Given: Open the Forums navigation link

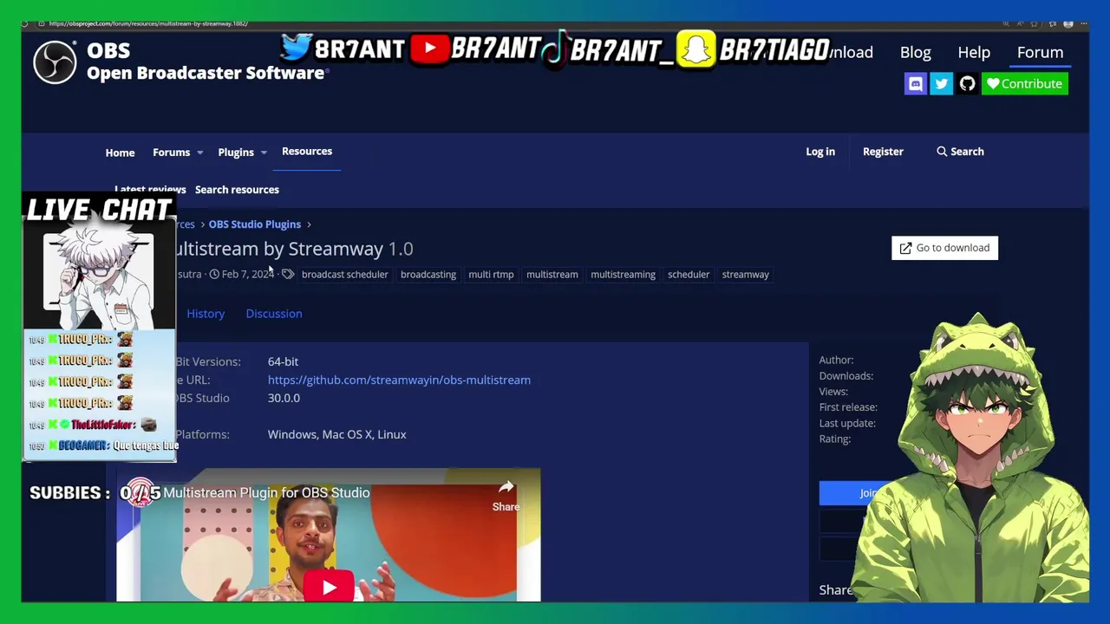Looking at the screenshot, I should pos(171,153).
